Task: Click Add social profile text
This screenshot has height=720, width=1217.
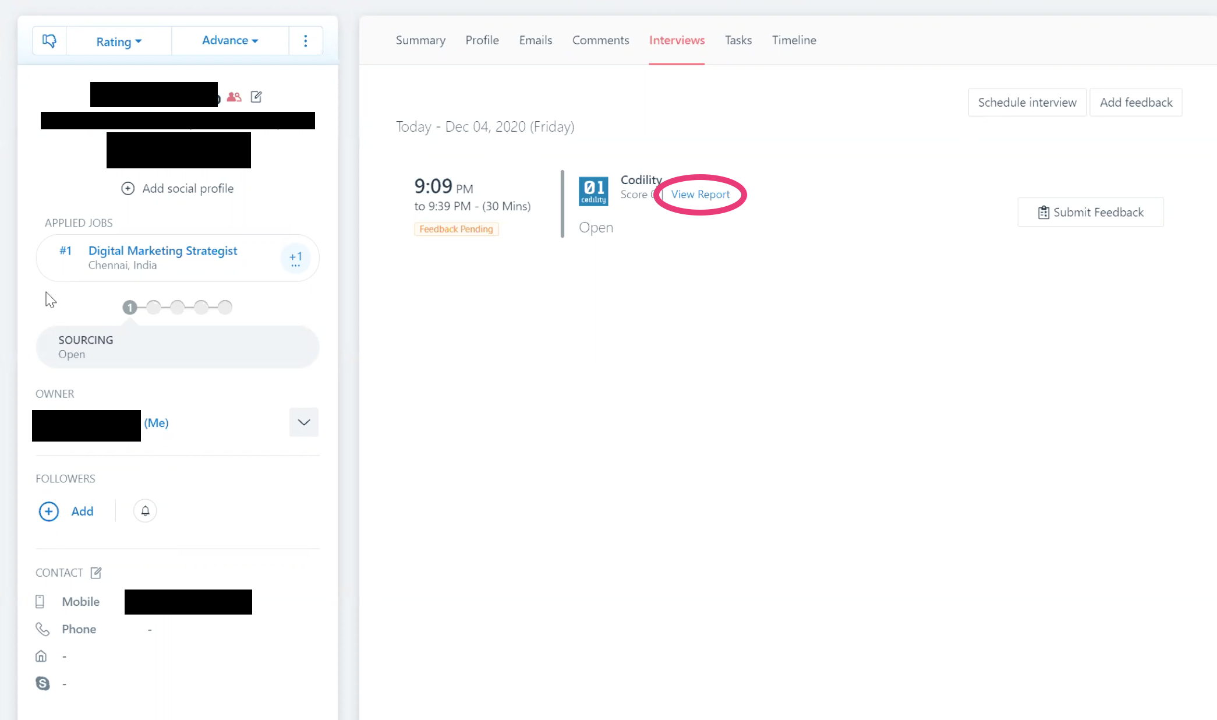Action: [x=187, y=189]
